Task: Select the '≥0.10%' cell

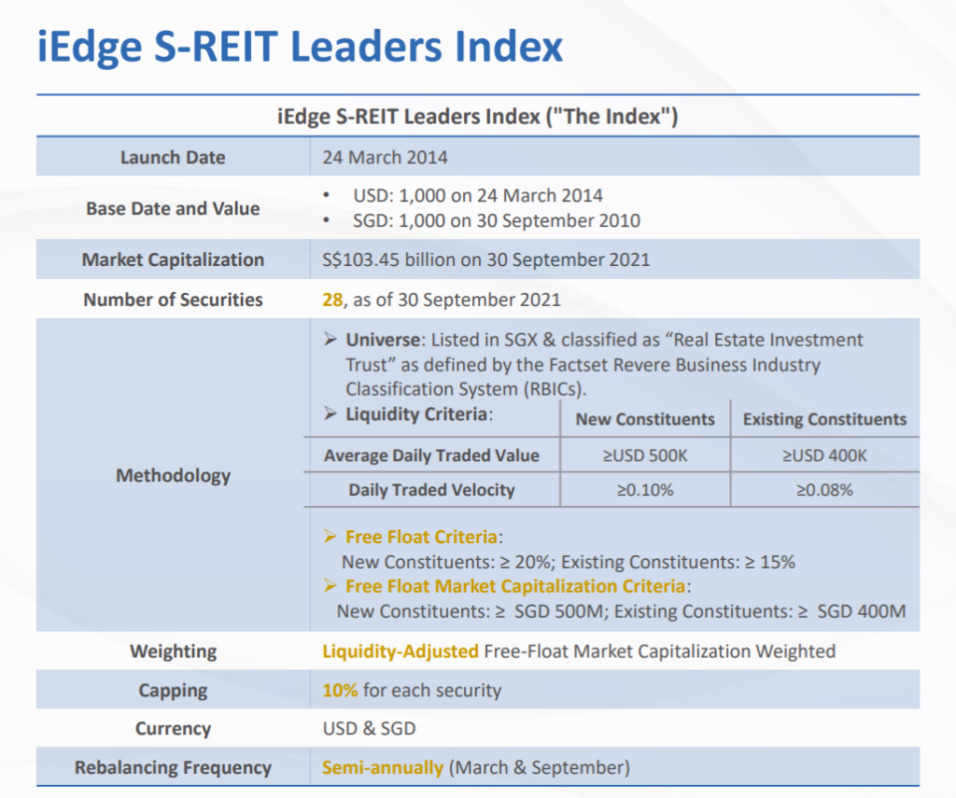Action: tap(645, 490)
